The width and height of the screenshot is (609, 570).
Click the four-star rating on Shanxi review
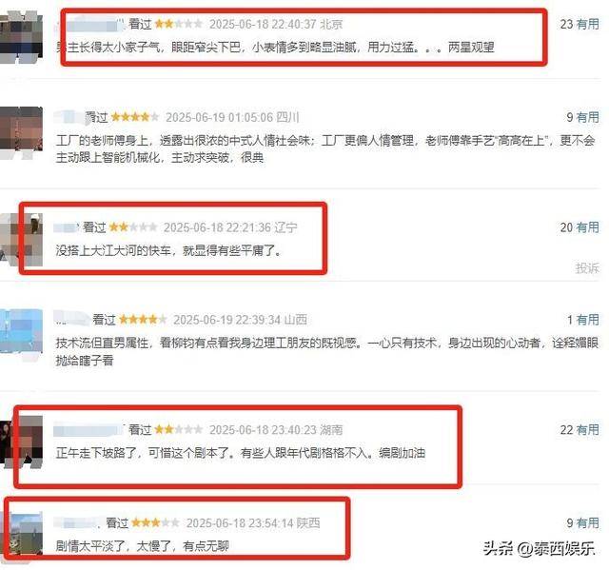(143, 320)
